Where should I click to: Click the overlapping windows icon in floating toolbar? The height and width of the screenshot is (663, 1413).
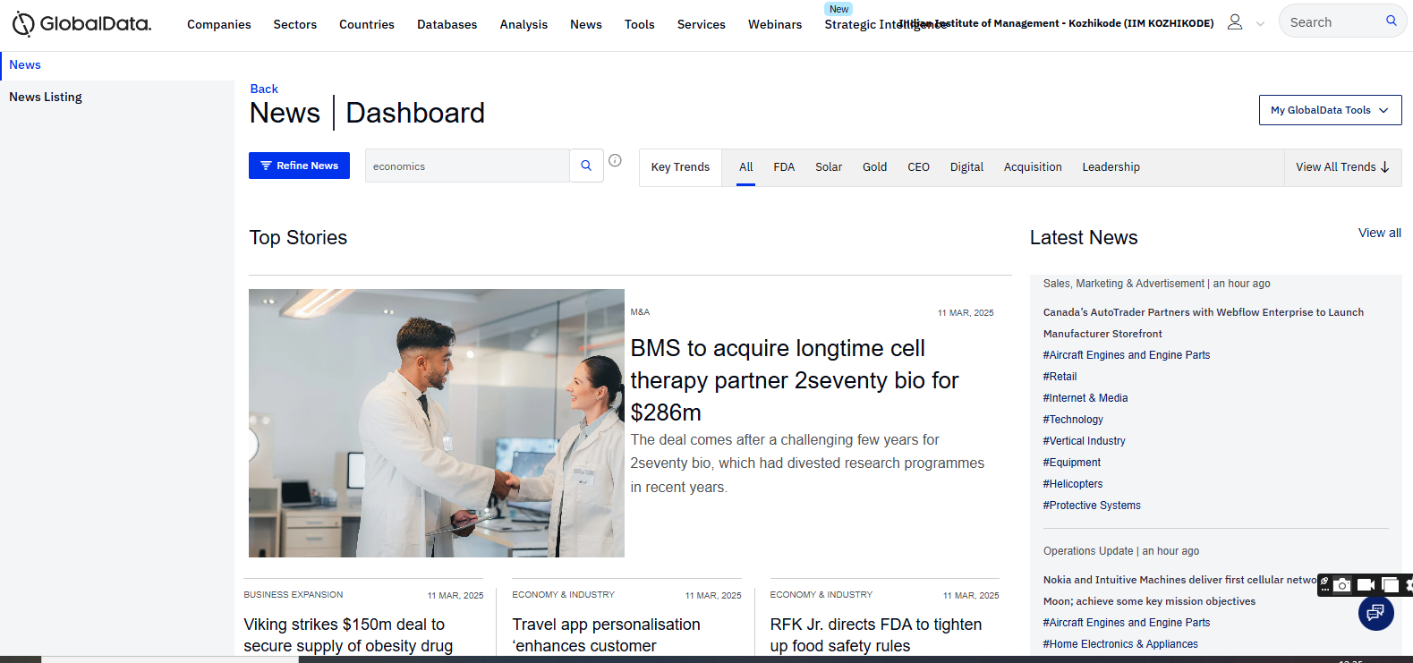1390,585
